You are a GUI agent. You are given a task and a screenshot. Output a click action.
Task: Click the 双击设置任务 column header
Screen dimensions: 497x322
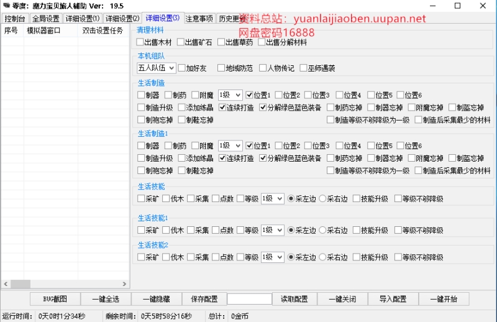pos(103,30)
